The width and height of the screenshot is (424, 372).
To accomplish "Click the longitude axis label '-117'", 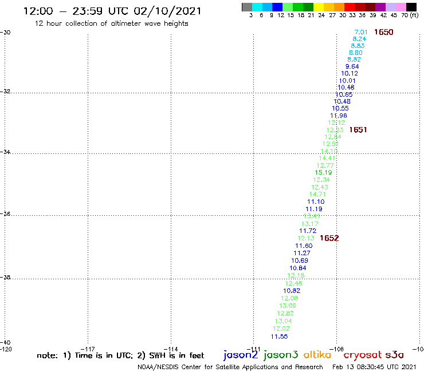I will tap(88, 349).
